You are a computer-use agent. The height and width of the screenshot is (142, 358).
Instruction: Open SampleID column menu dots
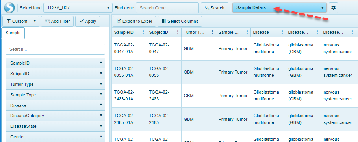143,32
